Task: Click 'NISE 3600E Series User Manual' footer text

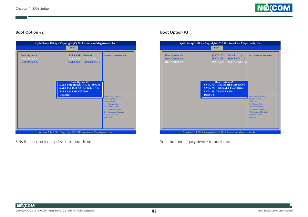Action: click(275, 211)
